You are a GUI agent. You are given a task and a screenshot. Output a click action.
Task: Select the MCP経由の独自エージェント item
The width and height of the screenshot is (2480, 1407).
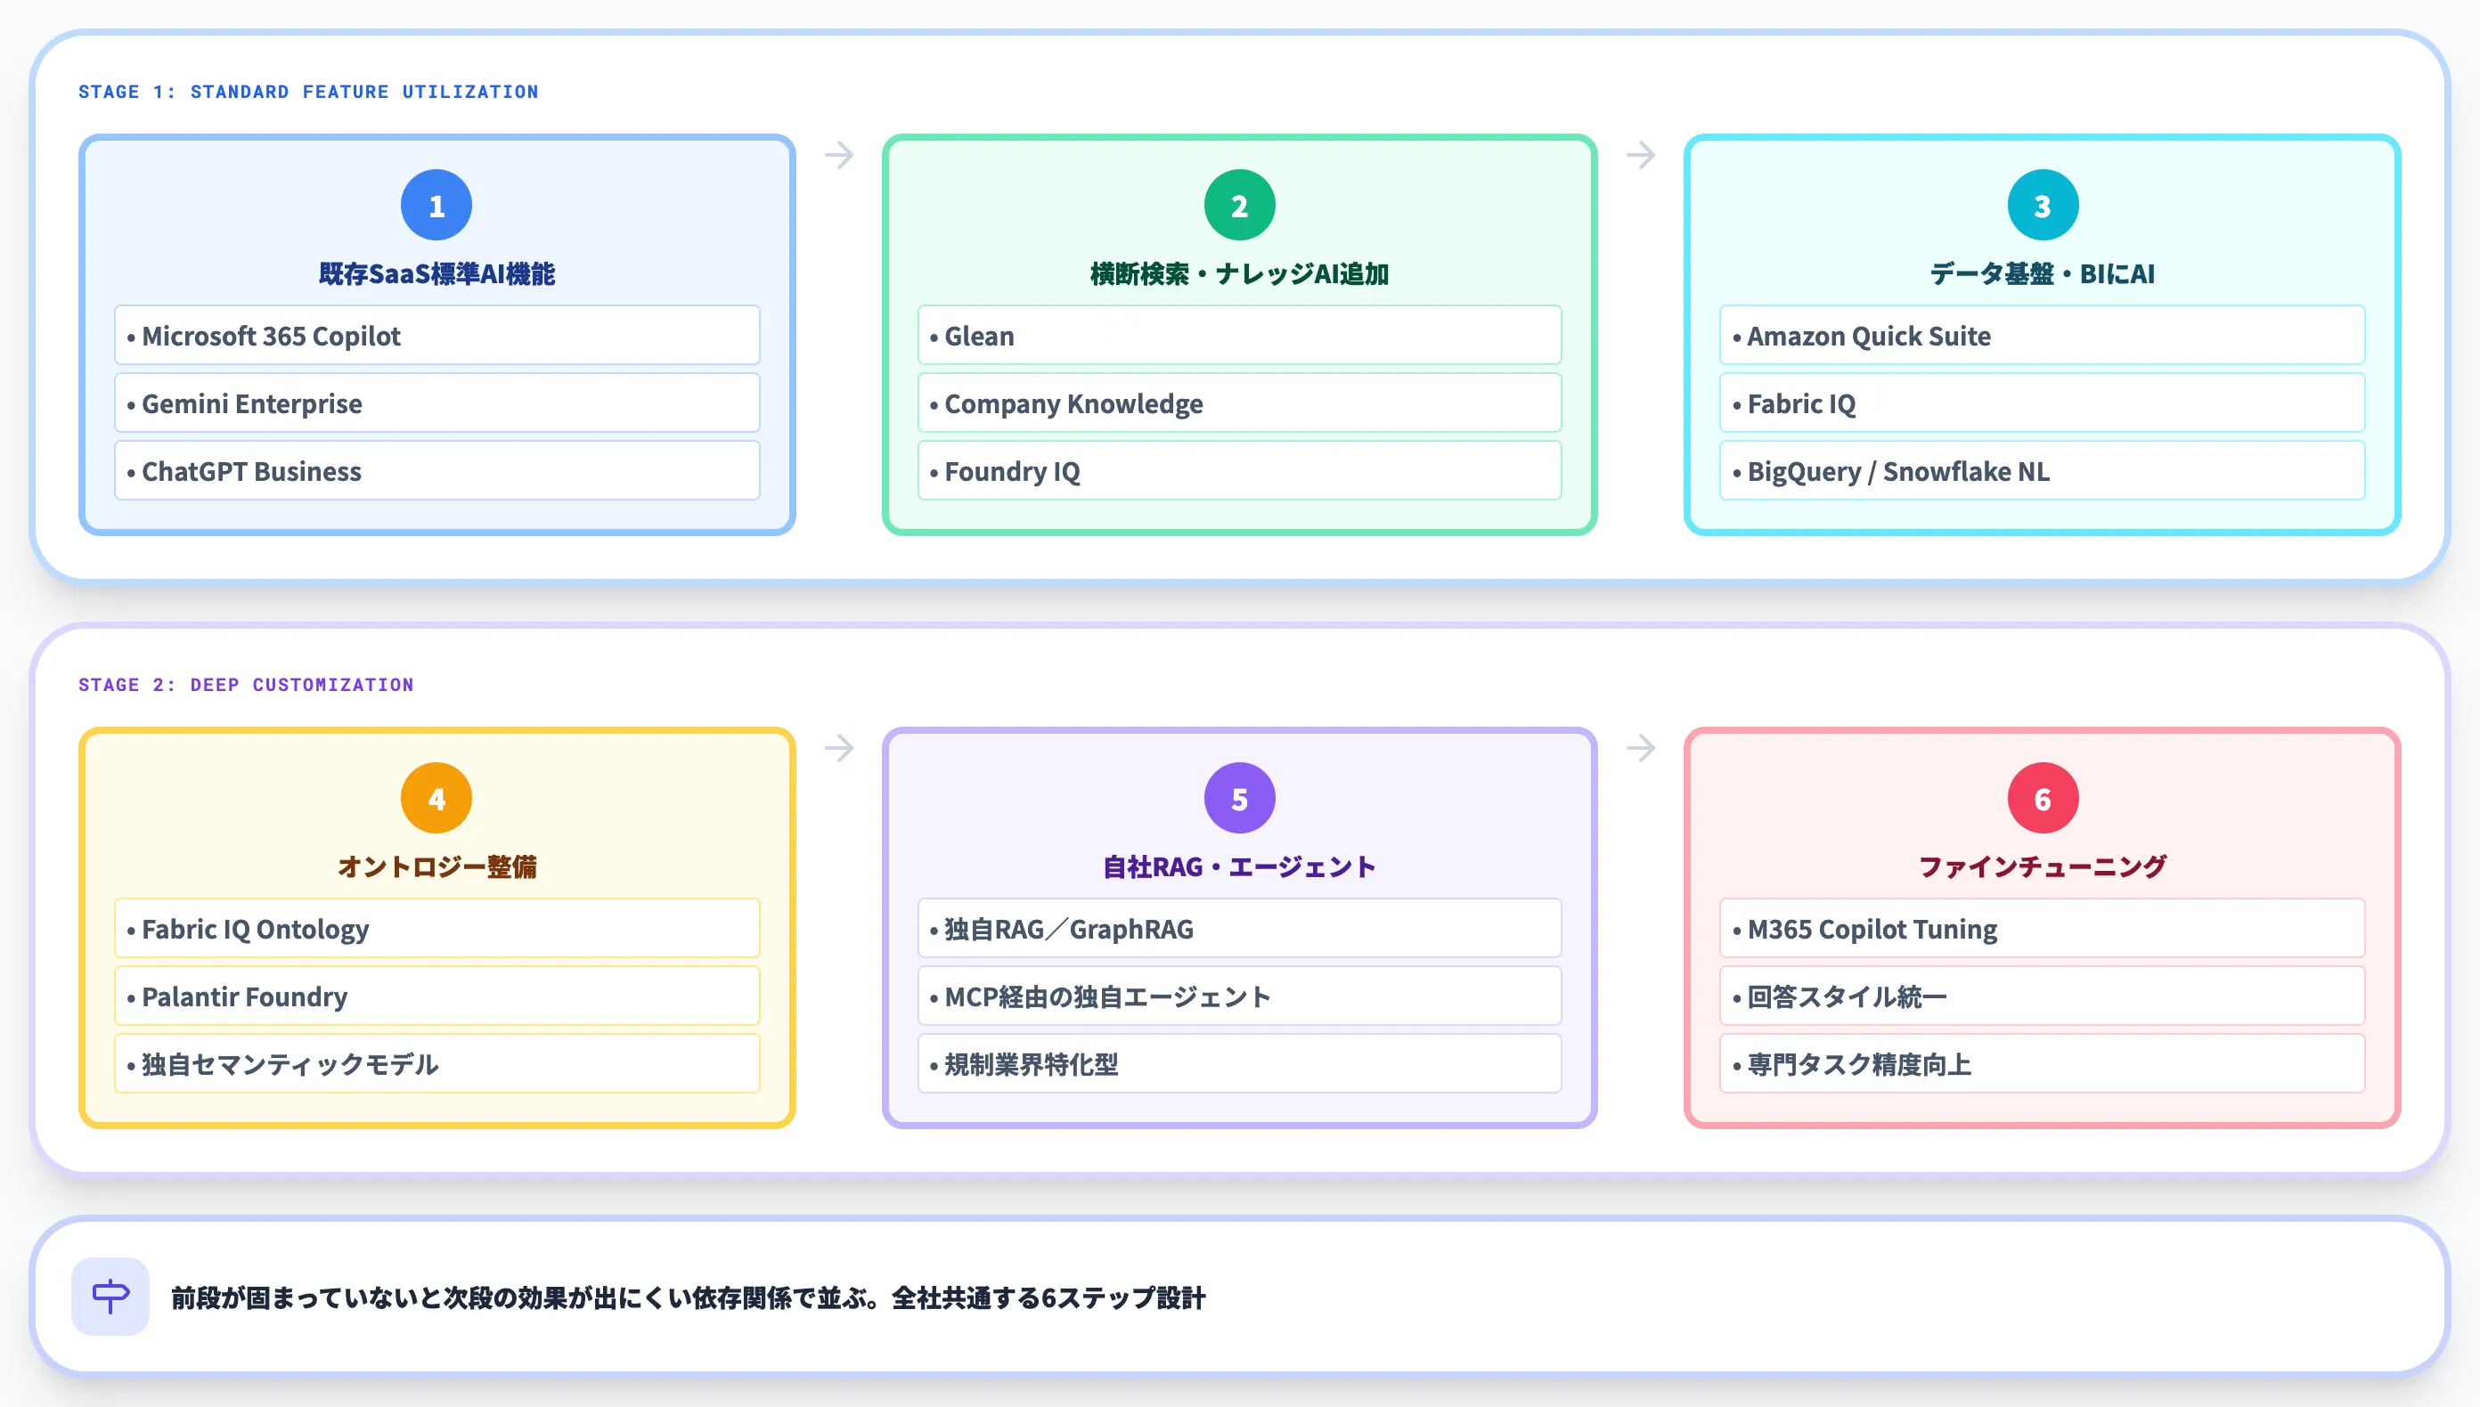pos(1239,996)
